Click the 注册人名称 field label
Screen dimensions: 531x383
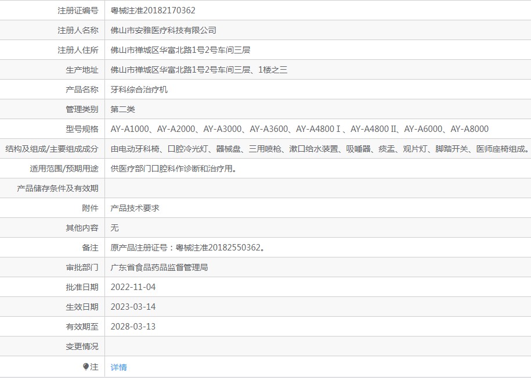[78, 30]
